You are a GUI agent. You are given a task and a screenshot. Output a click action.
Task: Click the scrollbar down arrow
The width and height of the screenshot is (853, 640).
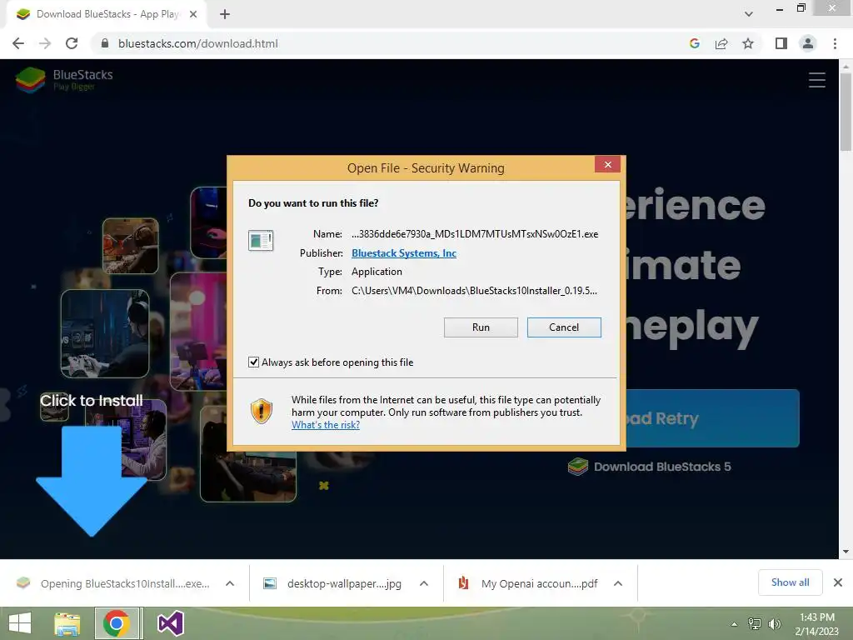846,552
